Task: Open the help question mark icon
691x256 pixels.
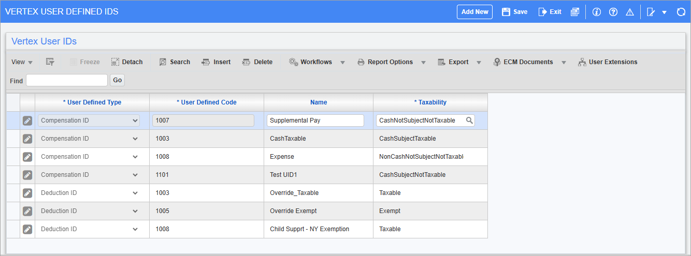Action: click(613, 12)
